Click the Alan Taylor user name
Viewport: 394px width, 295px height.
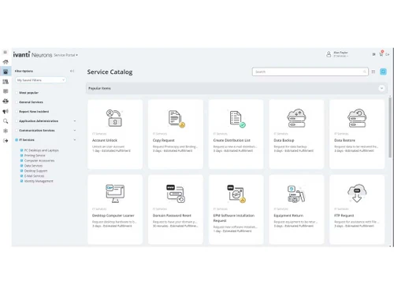(340, 53)
